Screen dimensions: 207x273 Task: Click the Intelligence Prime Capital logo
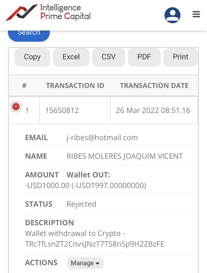pyautogui.click(x=48, y=12)
